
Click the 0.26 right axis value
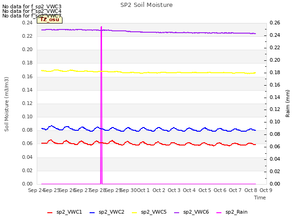[275, 23]
